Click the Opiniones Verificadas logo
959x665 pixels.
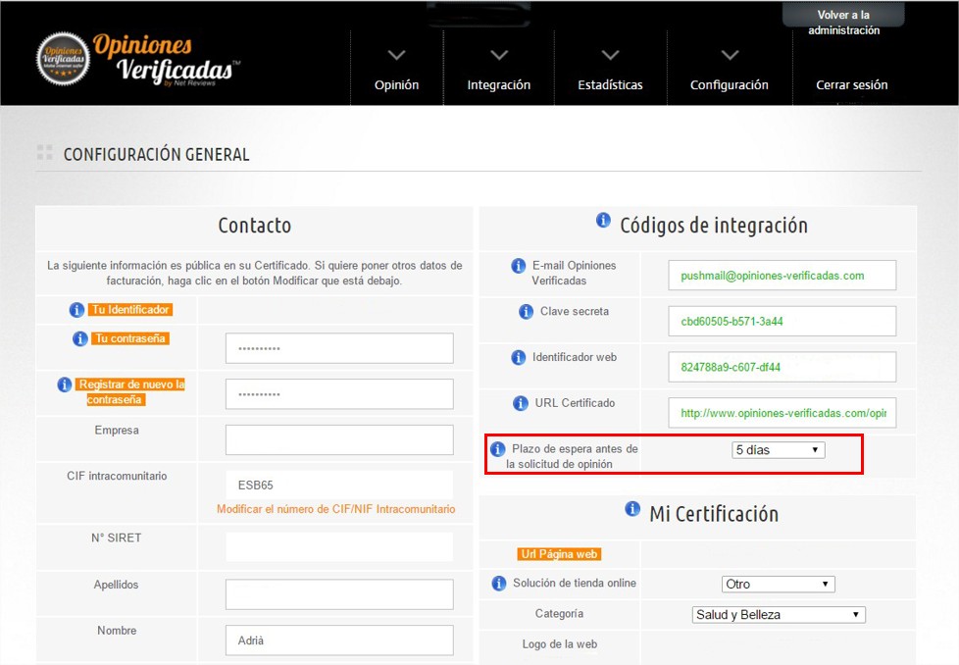point(137,60)
